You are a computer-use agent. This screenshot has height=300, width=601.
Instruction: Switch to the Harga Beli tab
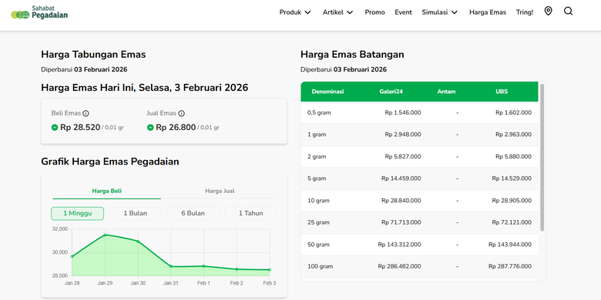click(106, 191)
